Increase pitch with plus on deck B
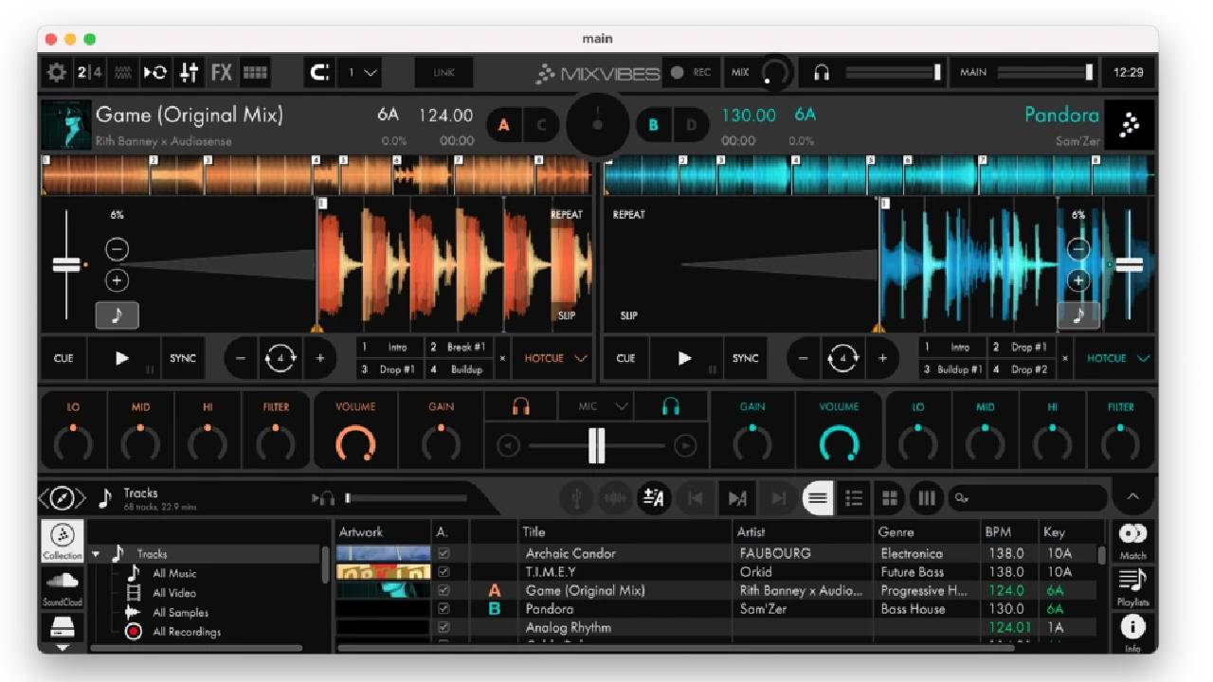The height and width of the screenshot is (682, 1213). pos(1078,280)
